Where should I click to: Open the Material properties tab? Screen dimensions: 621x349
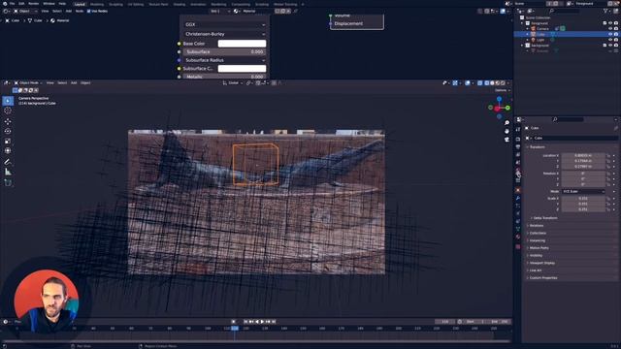[x=517, y=237]
